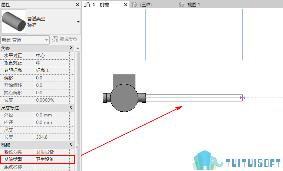Click the pink drag arrow at pipe end
Viewport: 283px width, 171px height.
243,98
